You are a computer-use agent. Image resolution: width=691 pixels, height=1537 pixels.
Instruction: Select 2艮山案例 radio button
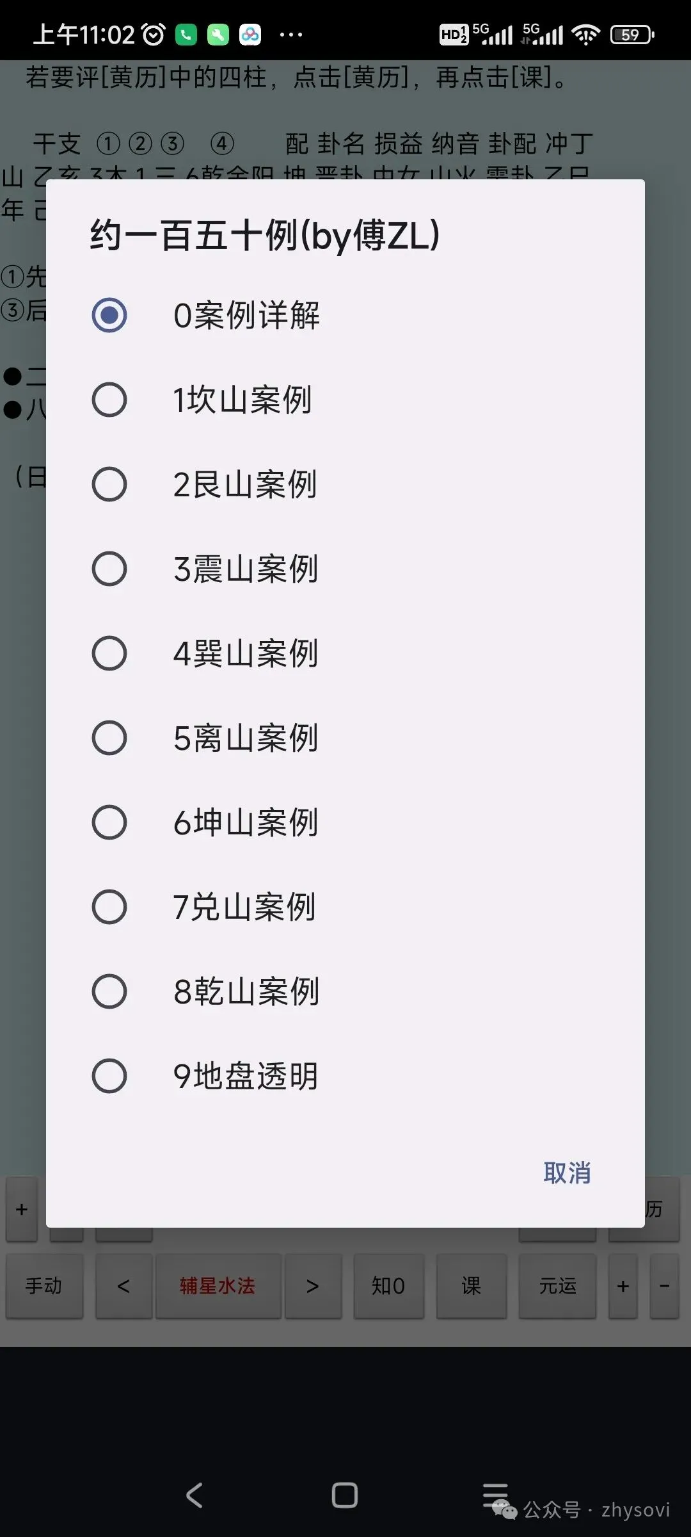345,484
